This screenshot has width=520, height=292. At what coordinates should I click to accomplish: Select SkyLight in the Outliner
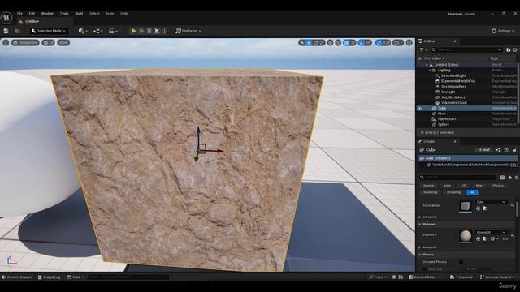click(448, 92)
